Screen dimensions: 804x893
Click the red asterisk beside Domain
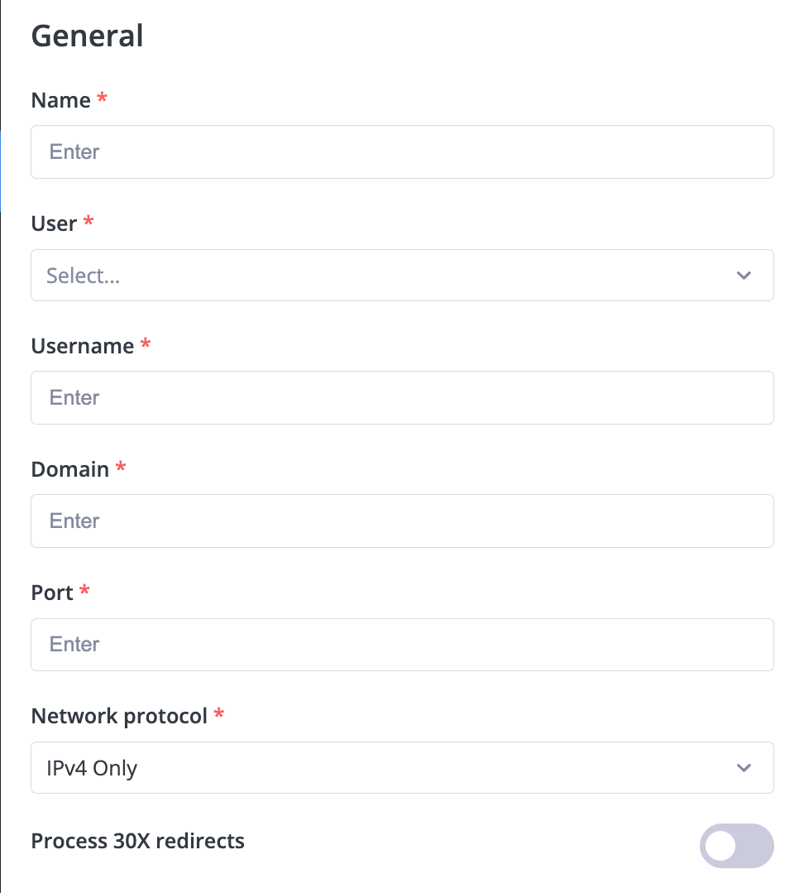click(121, 467)
